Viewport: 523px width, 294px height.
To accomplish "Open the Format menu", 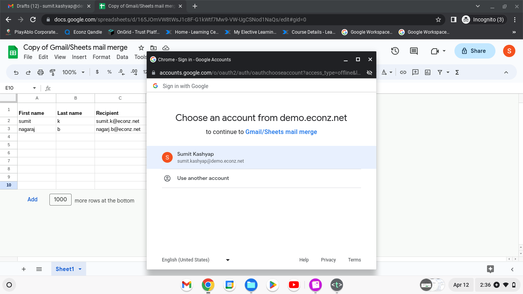I will pyautogui.click(x=101, y=57).
